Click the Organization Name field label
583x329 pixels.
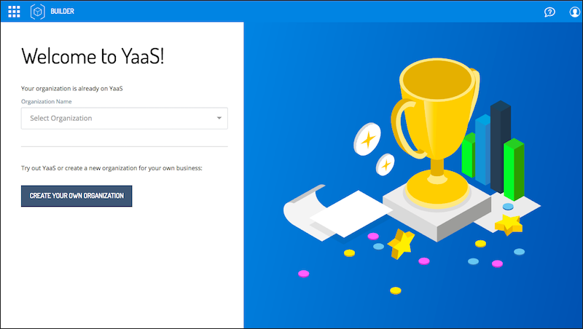47,101
